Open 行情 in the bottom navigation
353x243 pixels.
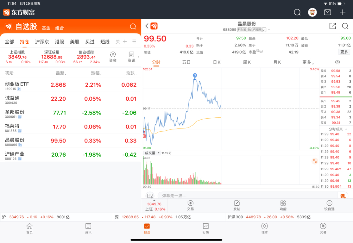click(206, 228)
